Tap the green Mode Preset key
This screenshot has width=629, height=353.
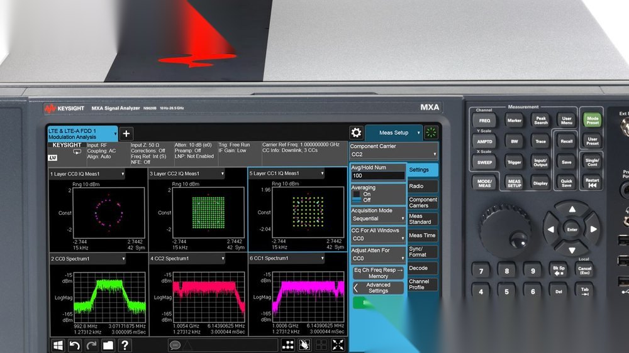[592, 120]
